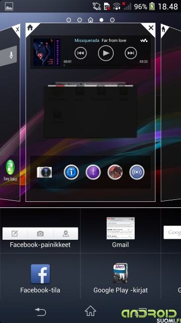
Task: Tap the 18.48 clock in status bar
Action: (168, 7)
